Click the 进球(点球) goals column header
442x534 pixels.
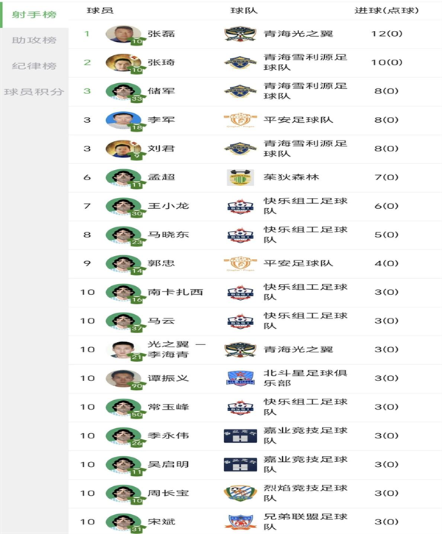(386, 11)
